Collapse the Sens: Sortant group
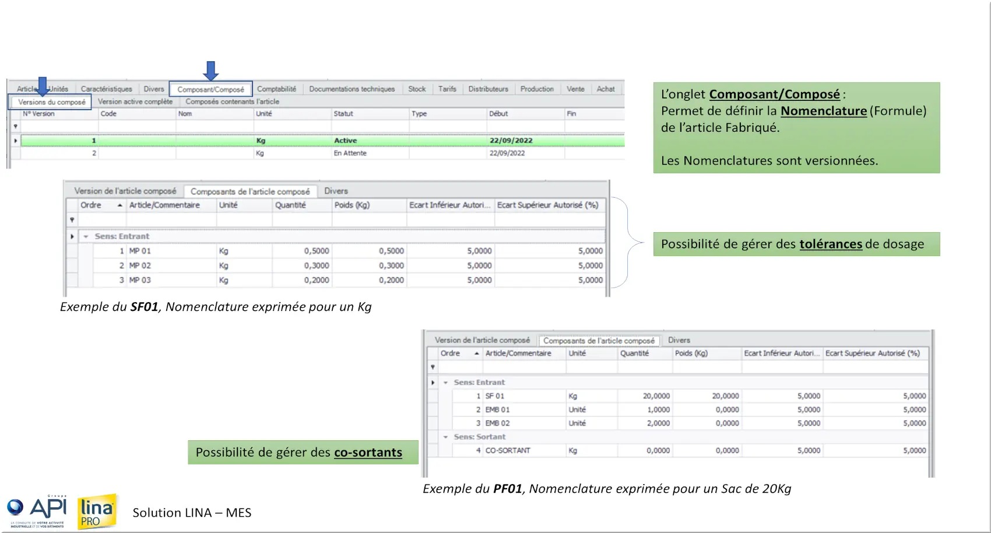Screen dimensions: 991x533 pyautogui.click(x=445, y=437)
